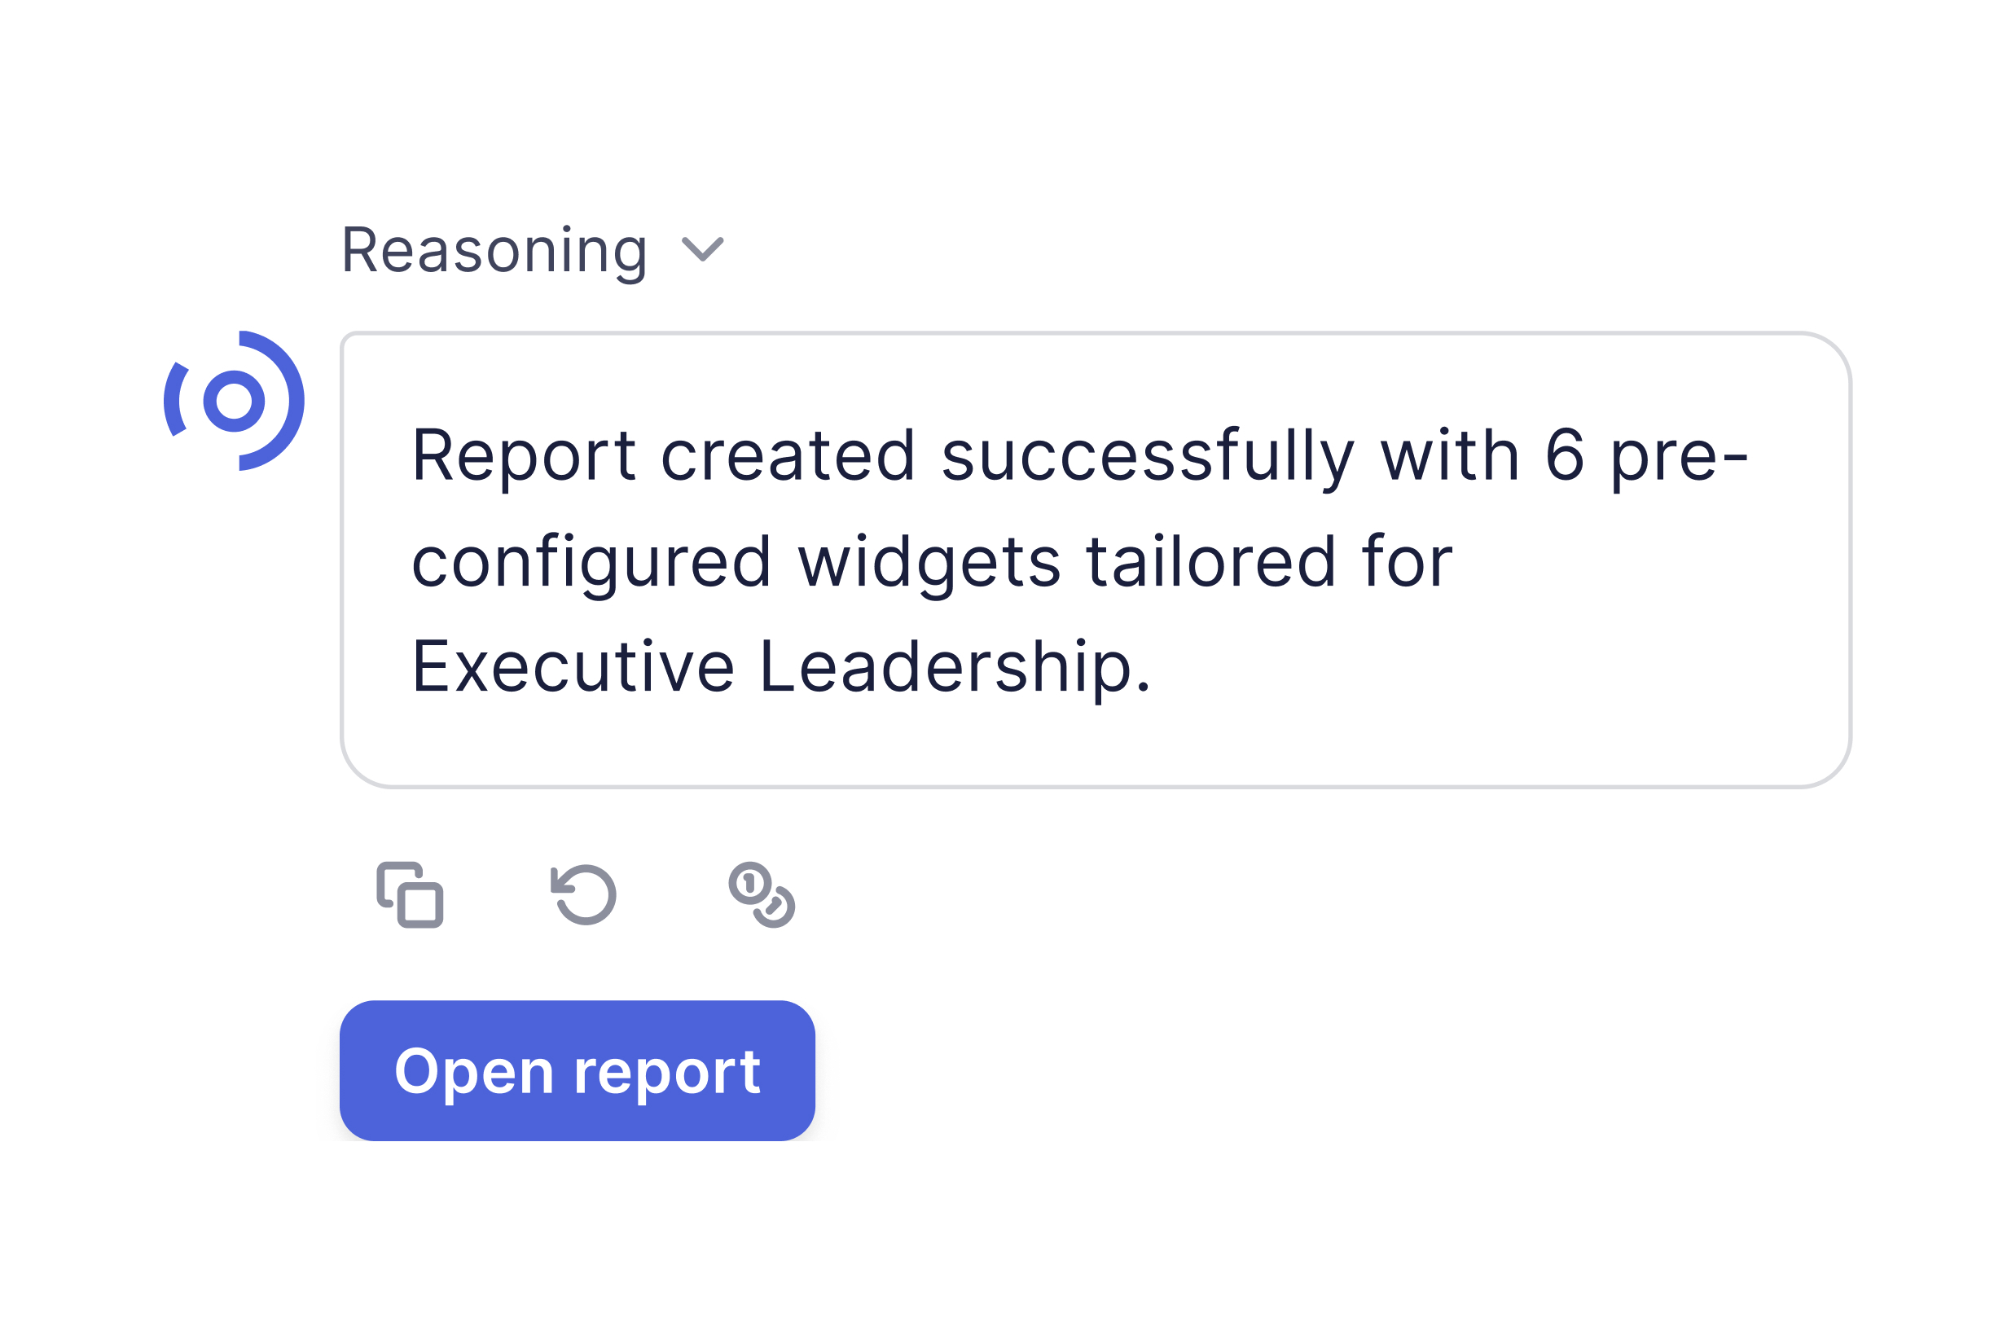This screenshot has width=2016, height=1344.
Task: Click the Reasoning label text
Action: pos(494,250)
